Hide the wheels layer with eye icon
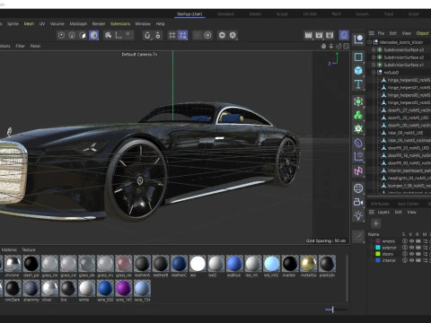Viewport: 431px width, 323px height. point(411,241)
